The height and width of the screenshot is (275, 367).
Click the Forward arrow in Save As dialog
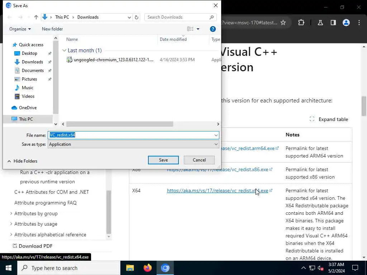coord(20,17)
